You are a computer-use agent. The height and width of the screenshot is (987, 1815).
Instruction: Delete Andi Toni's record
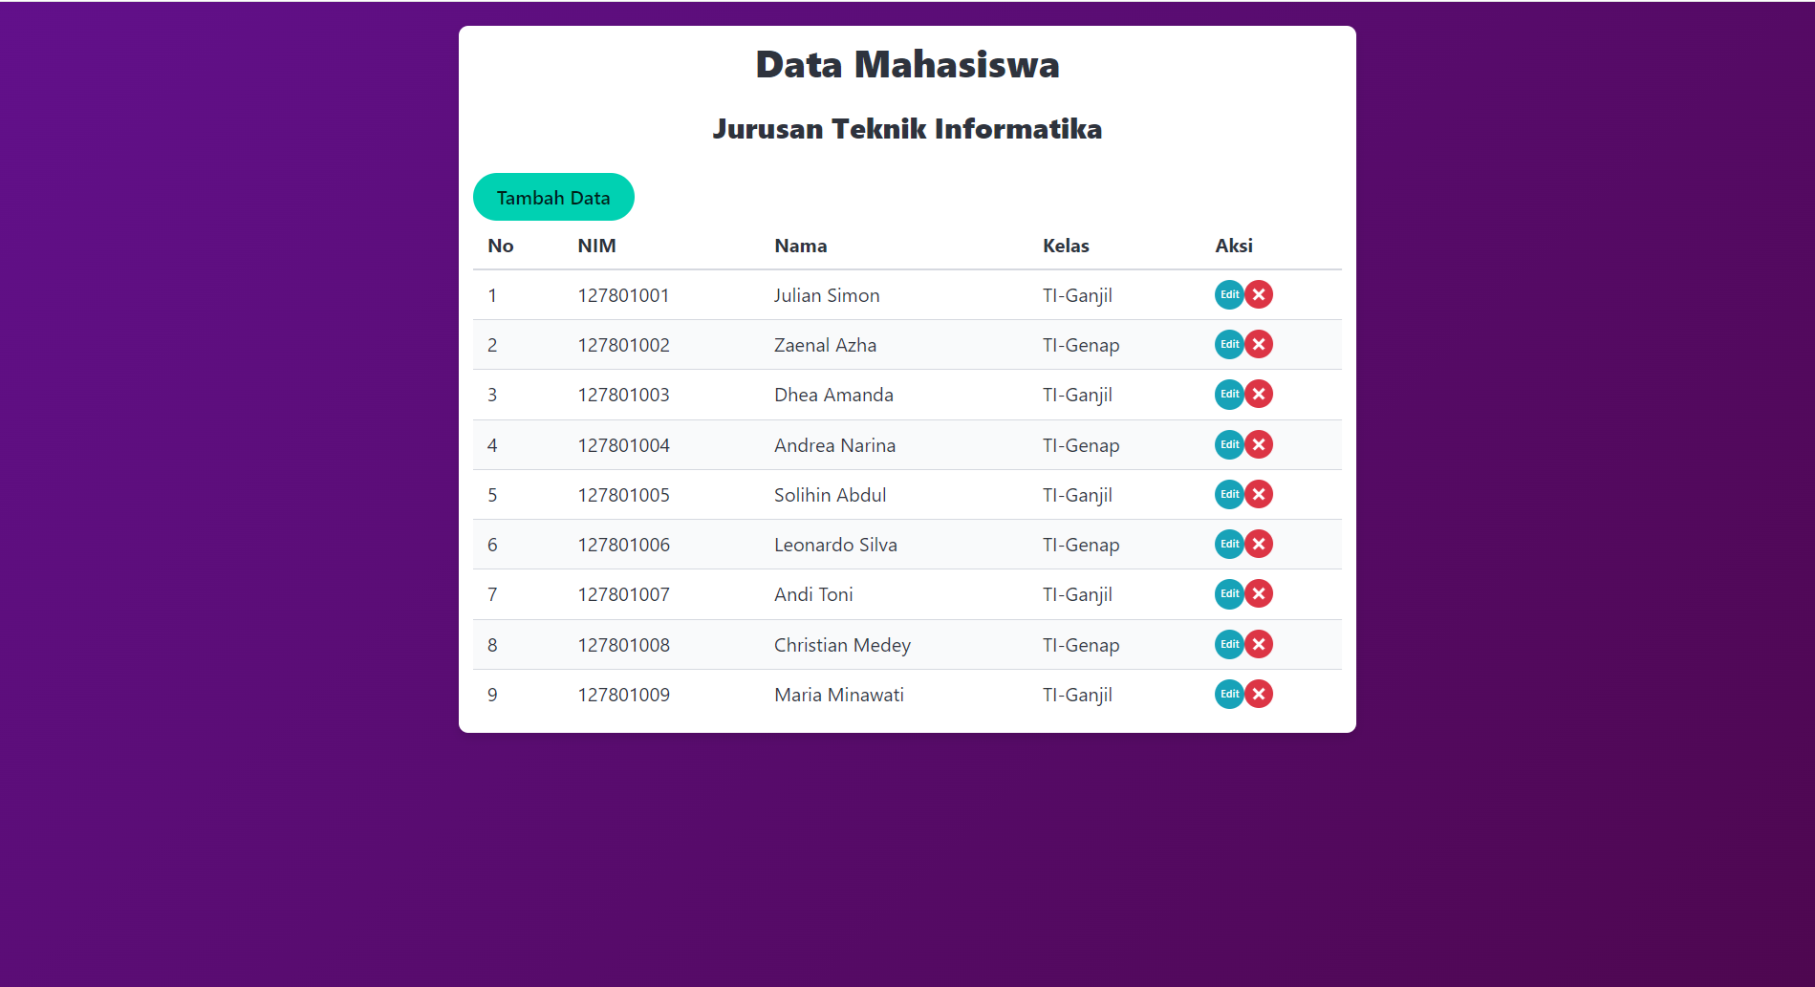pyautogui.click(x=1259, y=593)
